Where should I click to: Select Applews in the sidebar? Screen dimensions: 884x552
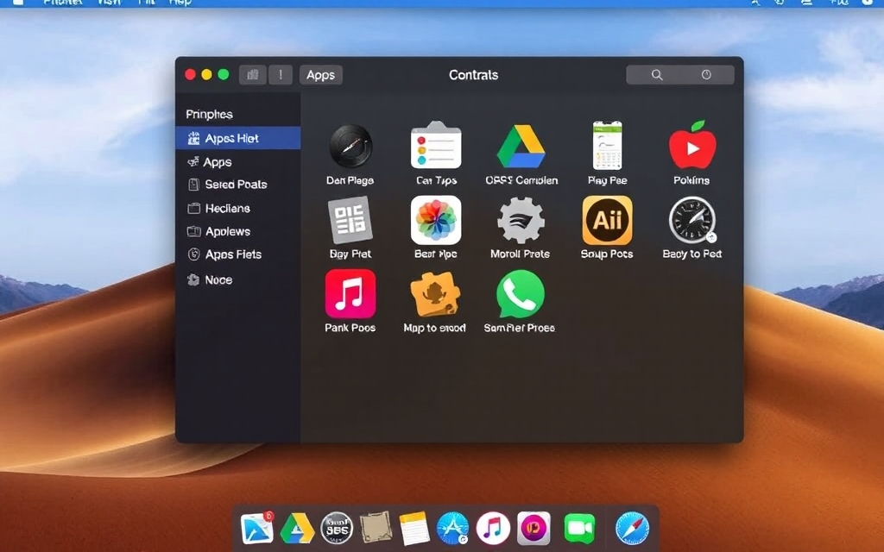click(238, 231)
